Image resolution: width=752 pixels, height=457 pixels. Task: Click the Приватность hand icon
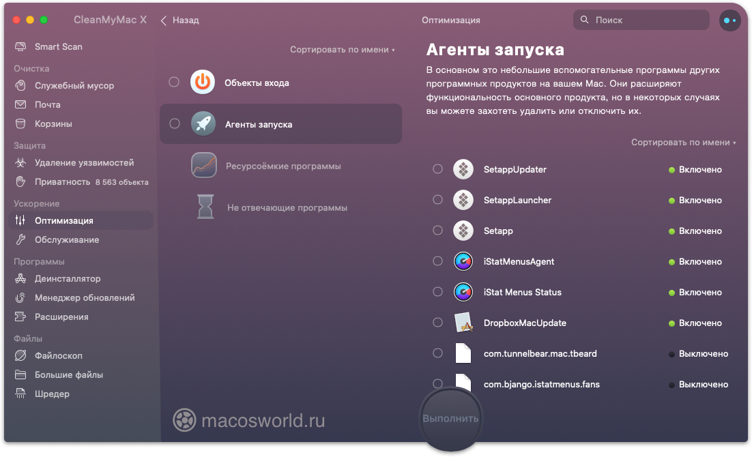[20, 181]
